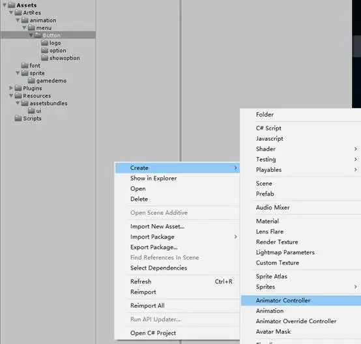Click the Assets folder icon
This screenshot has width=361, height=344.
[12, 5]
